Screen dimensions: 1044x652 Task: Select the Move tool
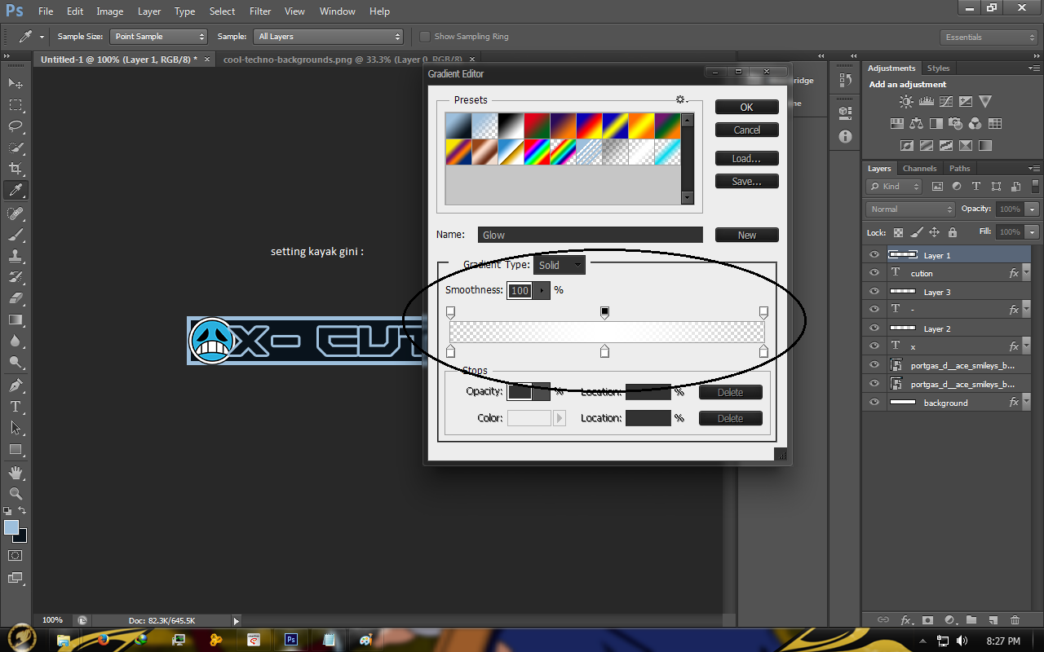[x=15, y=83]
